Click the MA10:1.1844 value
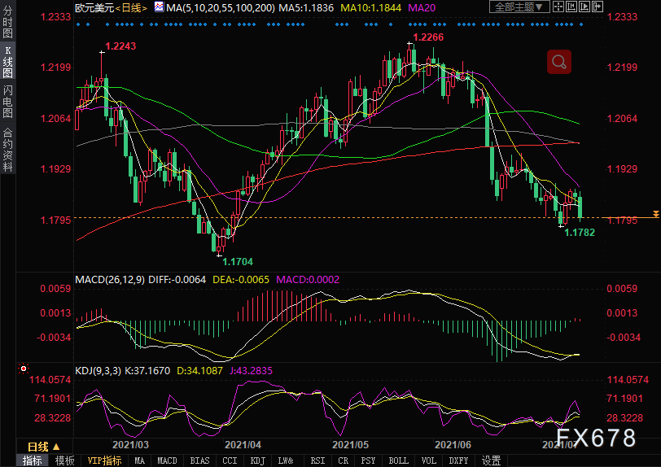This screenshot has height=467, width=661. pos(370,7)
